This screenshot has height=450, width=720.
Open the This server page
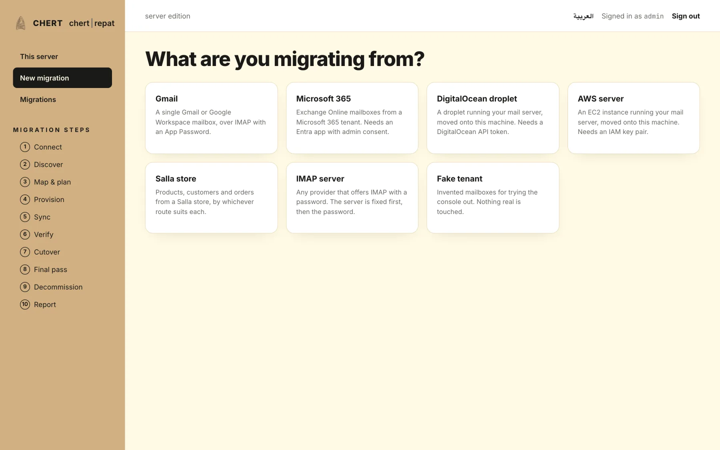point(62,56)
